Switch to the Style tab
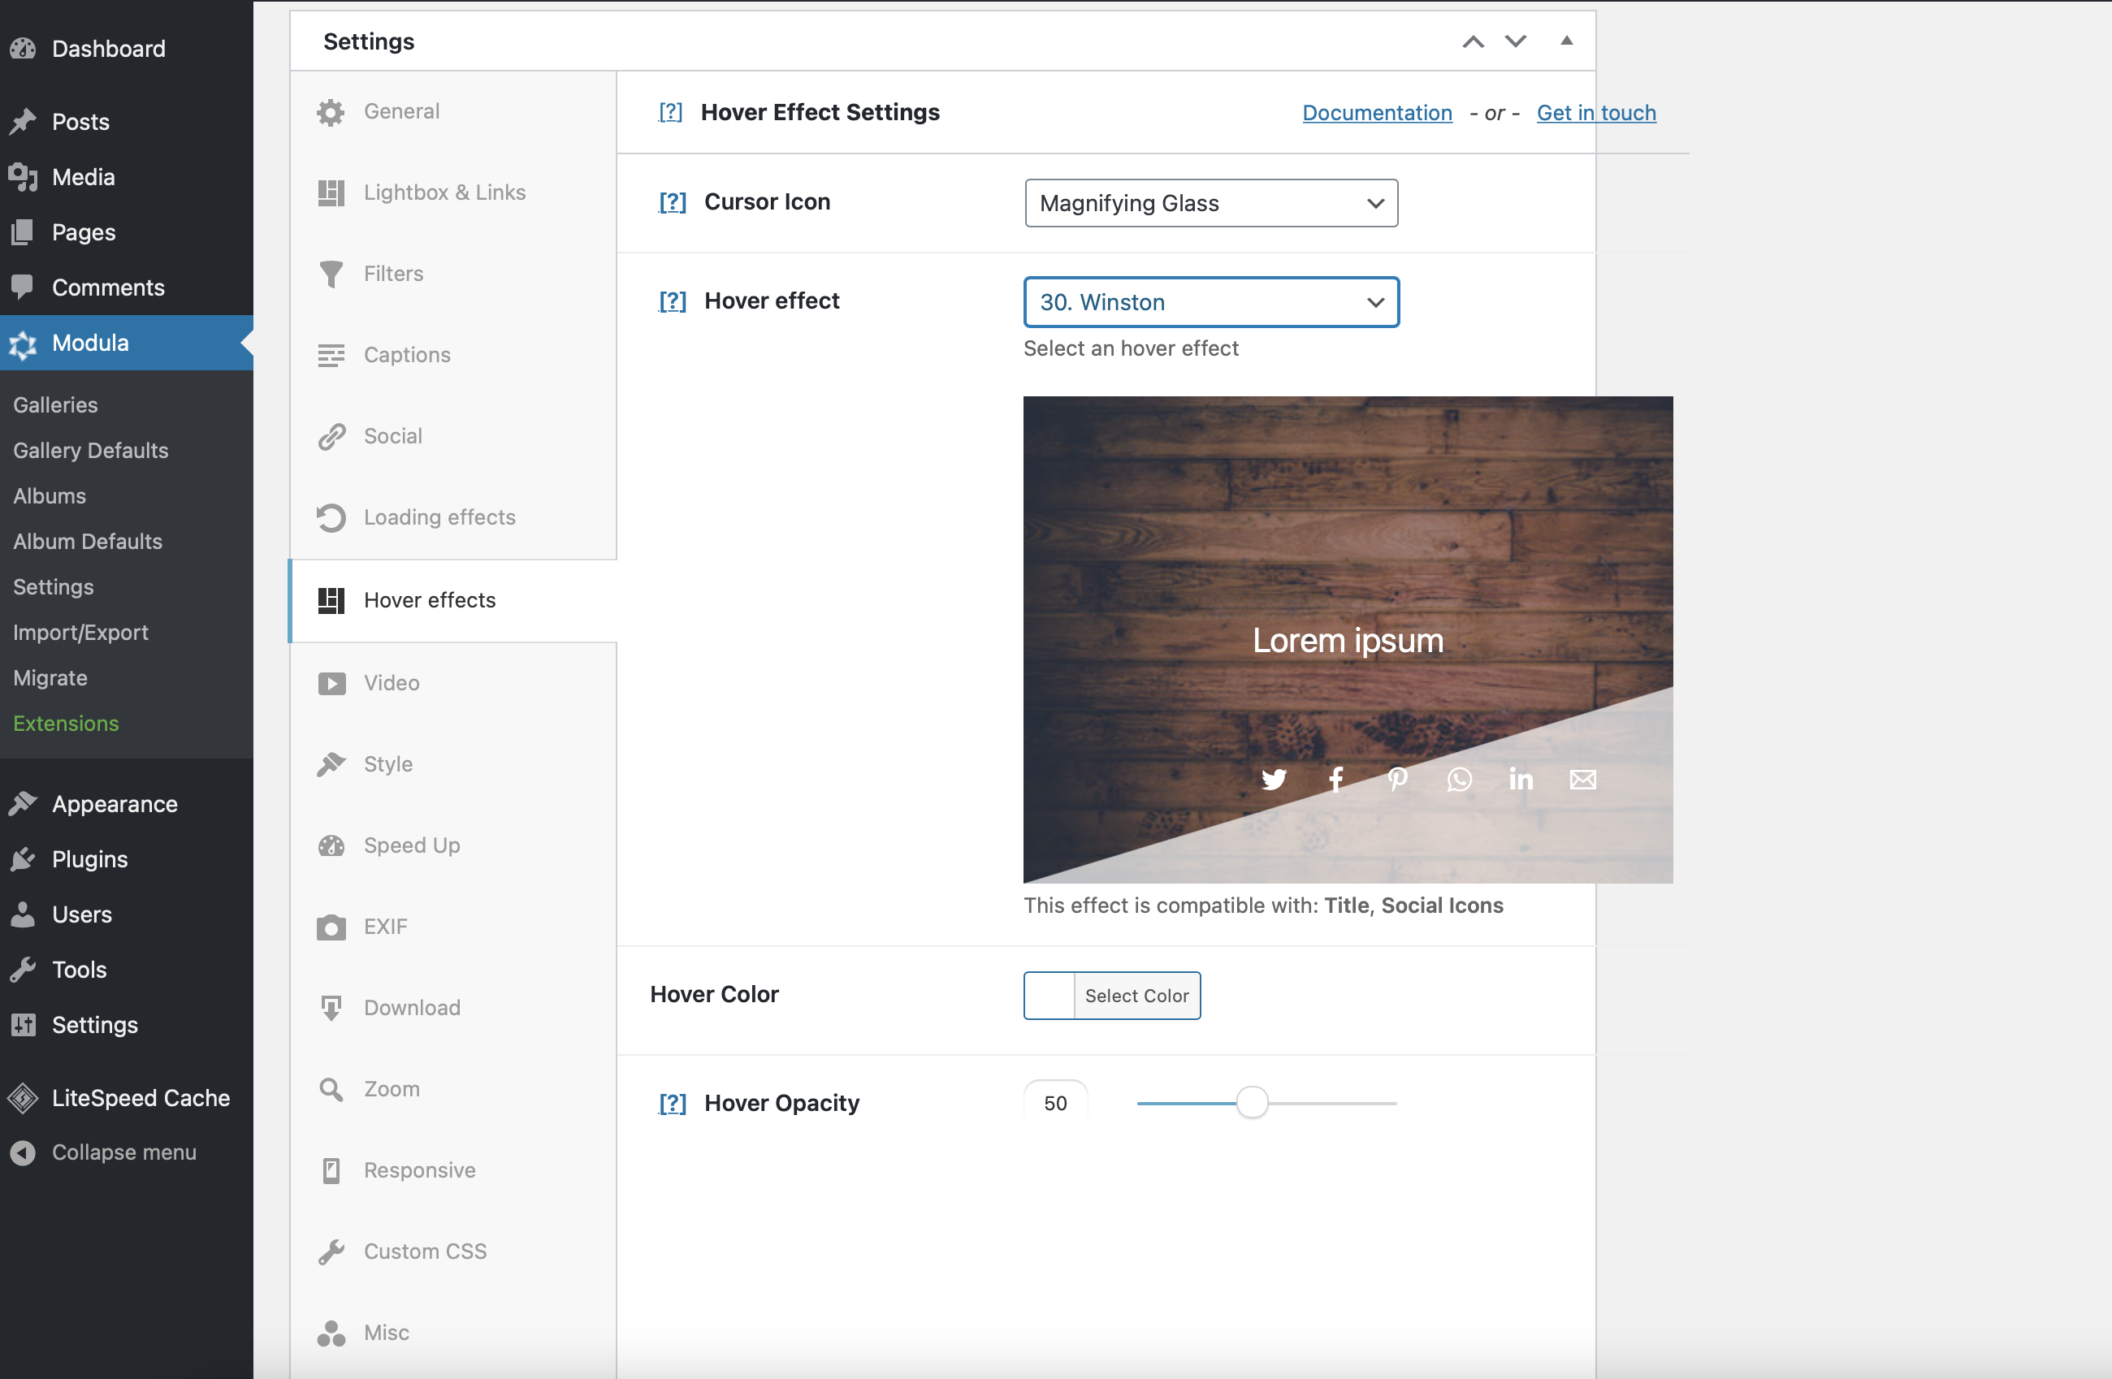Screen dimensions: 2112x1379 [x=453, y=765]
